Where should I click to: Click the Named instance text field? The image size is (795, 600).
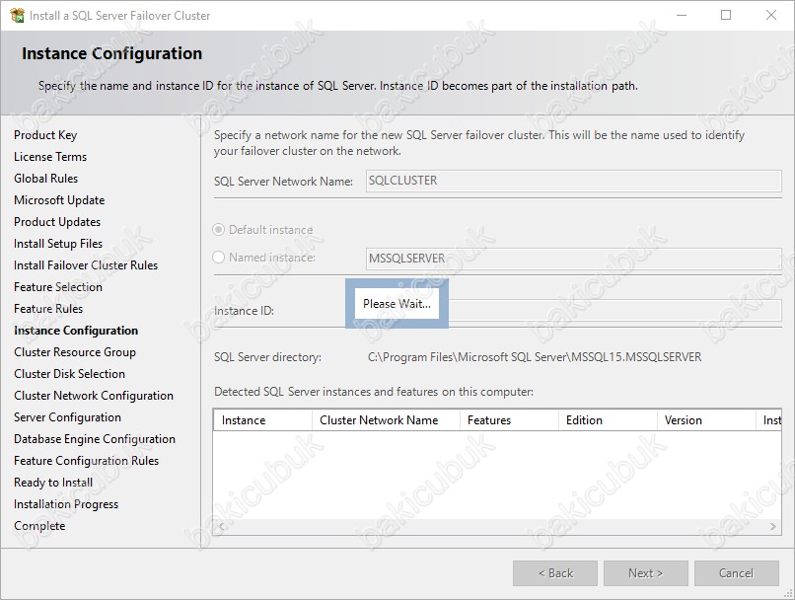[x=573, y=259]
